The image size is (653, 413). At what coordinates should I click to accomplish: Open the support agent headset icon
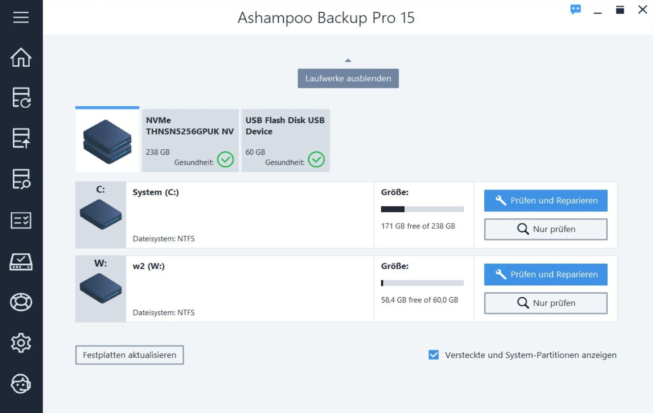click(x=21, y=384)
